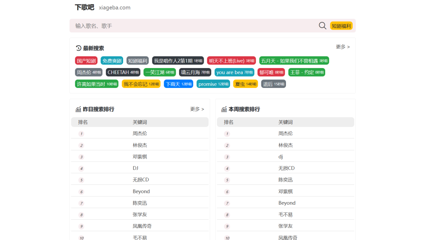Open dj in this week's ranking
The width and height of the screenshot is (441, 240).
pos(281,157)
